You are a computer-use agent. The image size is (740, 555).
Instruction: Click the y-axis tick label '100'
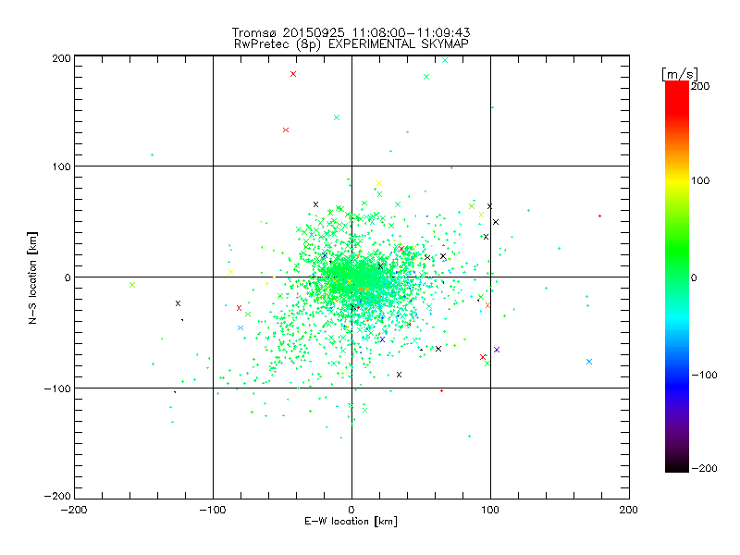61,166
